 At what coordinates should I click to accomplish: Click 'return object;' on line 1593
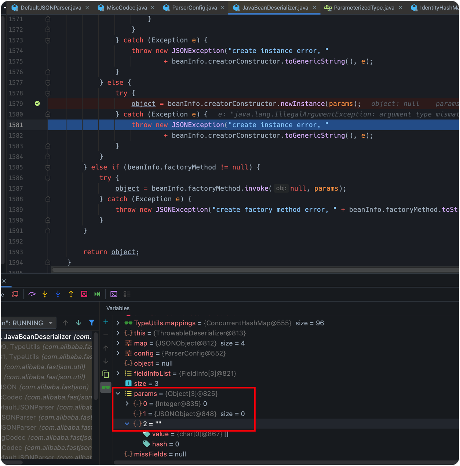click(x=111, y=252)
